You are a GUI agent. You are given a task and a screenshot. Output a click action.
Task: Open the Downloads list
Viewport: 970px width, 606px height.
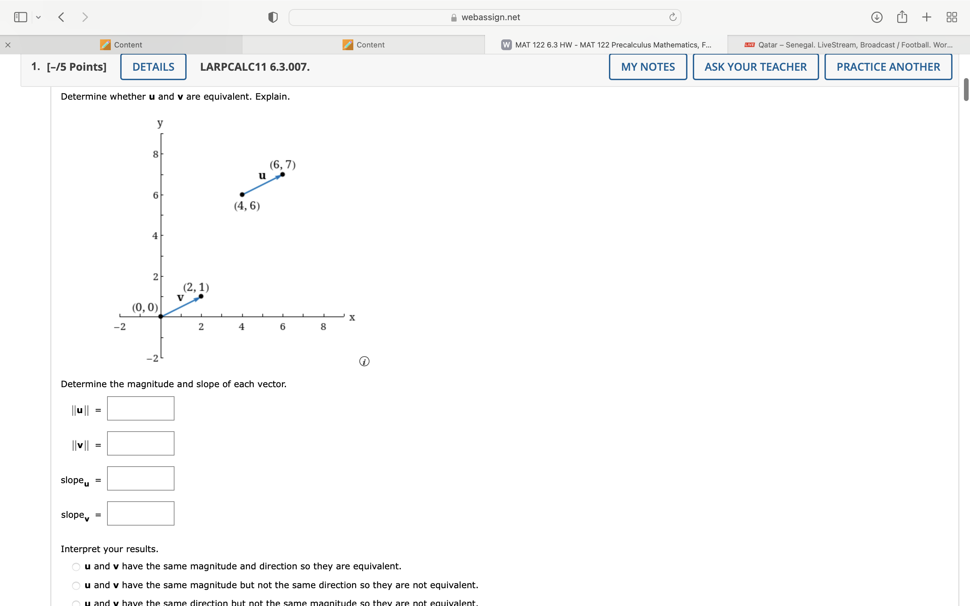tap(876, 17)
